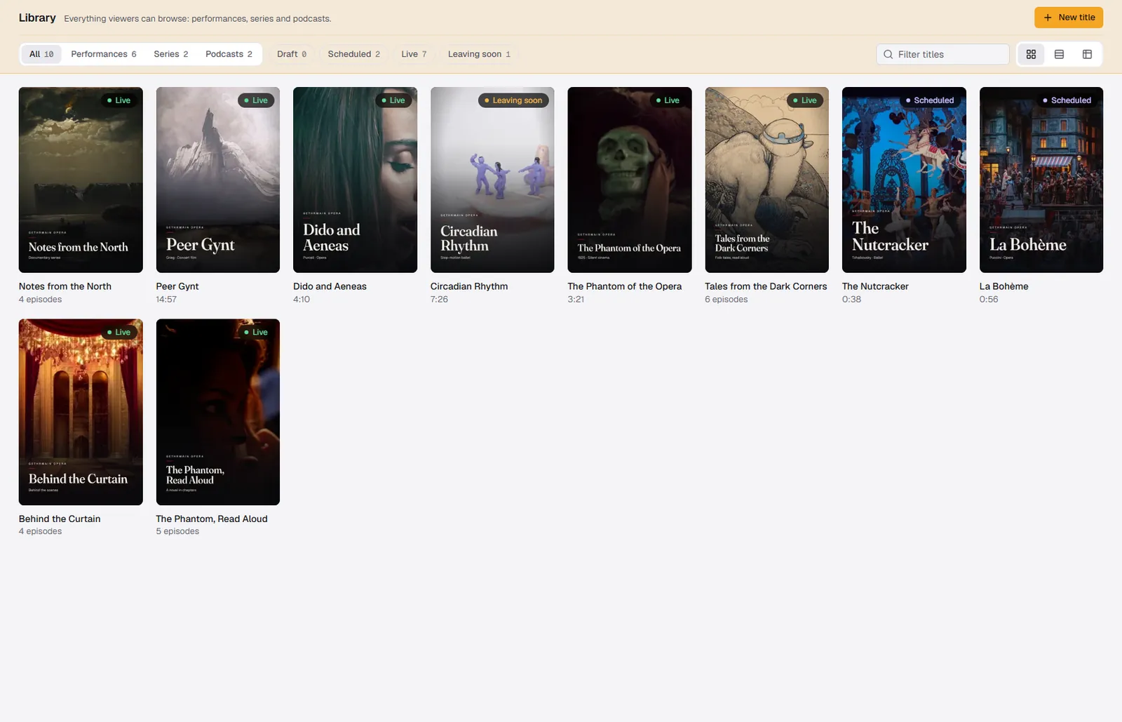Click the 3:21 duration under Phantom of the Opera
Image resolution: width=1122 pixels, height=722 pixels.
click(576, 300)
